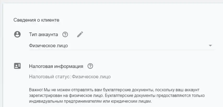Click the tax information ID card icon
The height and width of the screenshot is (107, 223).
coord(17,66)
